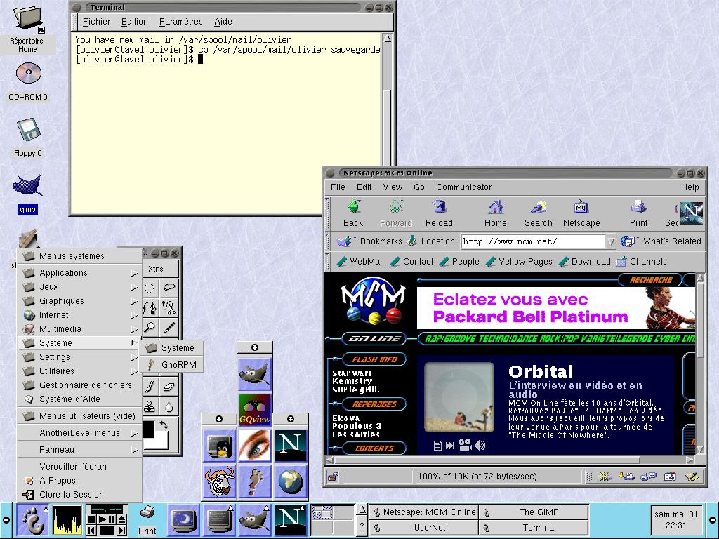Click the Location URL field
This screenshot has height=539, width=719.
click(534, 241)
